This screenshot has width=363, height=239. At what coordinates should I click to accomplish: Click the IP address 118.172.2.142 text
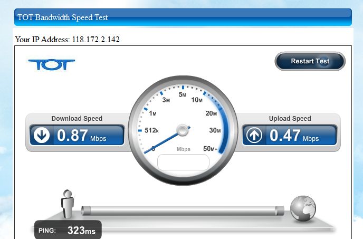pos(95,40)
